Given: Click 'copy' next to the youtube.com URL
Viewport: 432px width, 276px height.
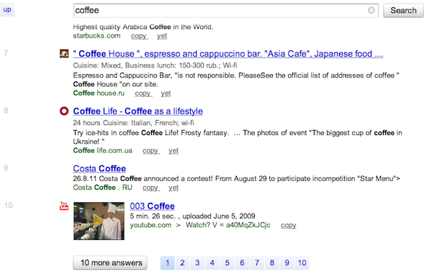Looking at the screenshot, I should tap(289, 225).
